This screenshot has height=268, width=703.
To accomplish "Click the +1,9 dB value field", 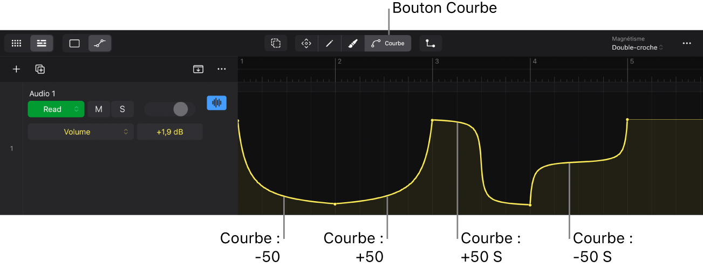I will pyautogui.click(x=169, y=132).
